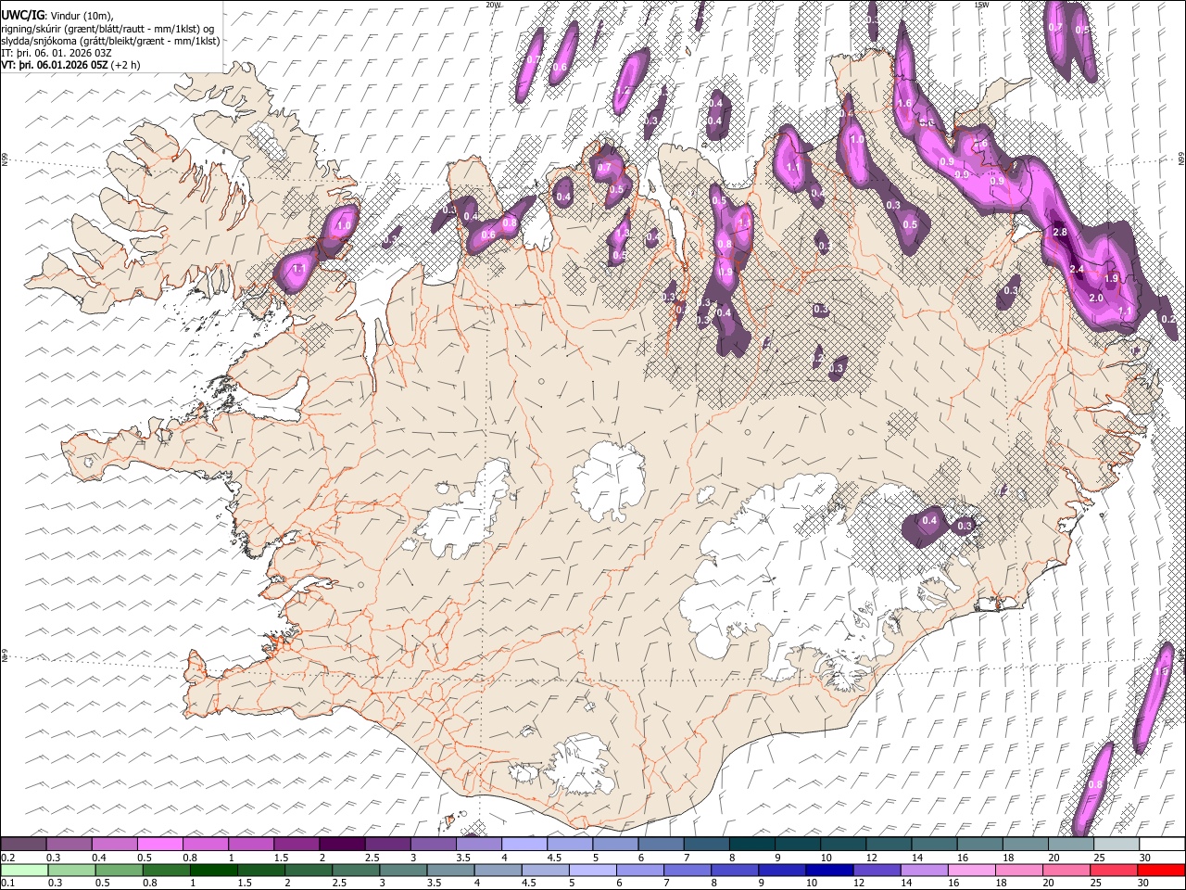The width and height of the screenshot is (1186, 890).
Task: Click the '2.0' snowfall value on map
Action: pyautogui.click(x=1095, y=298)
